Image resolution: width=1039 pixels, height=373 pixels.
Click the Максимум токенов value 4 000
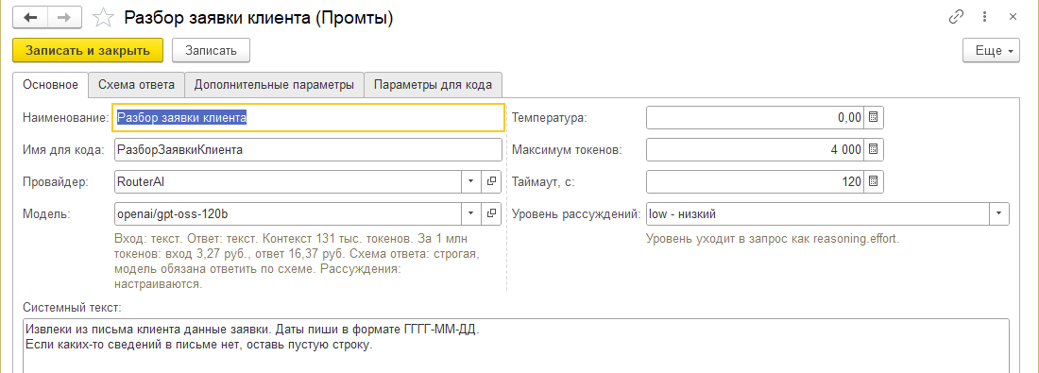(x=846, y=150)
